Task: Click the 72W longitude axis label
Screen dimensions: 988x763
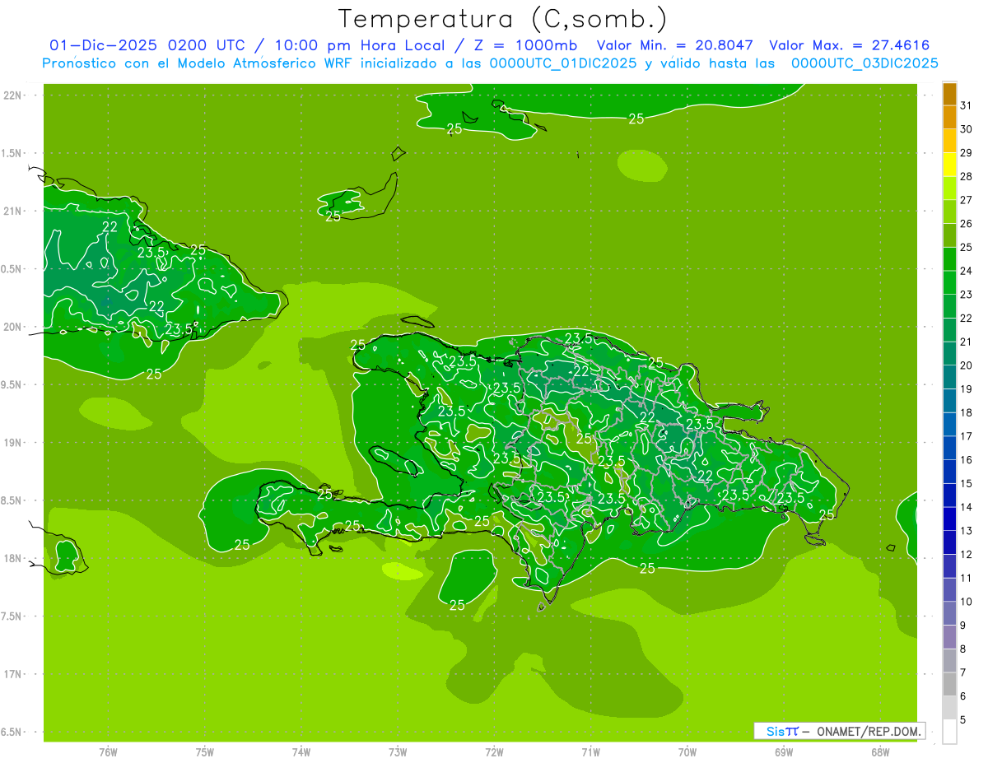Action: coord(495,752)
